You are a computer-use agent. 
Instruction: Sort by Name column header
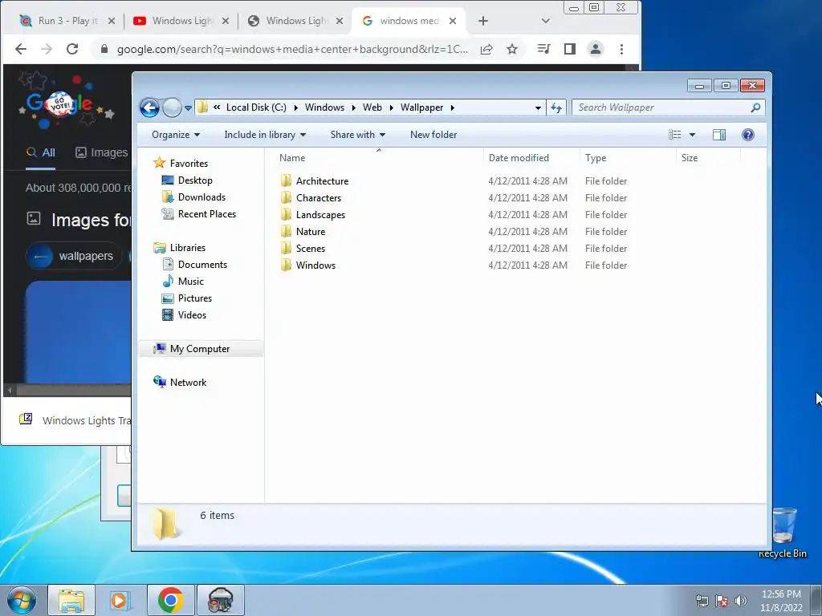tap(292, 158)
